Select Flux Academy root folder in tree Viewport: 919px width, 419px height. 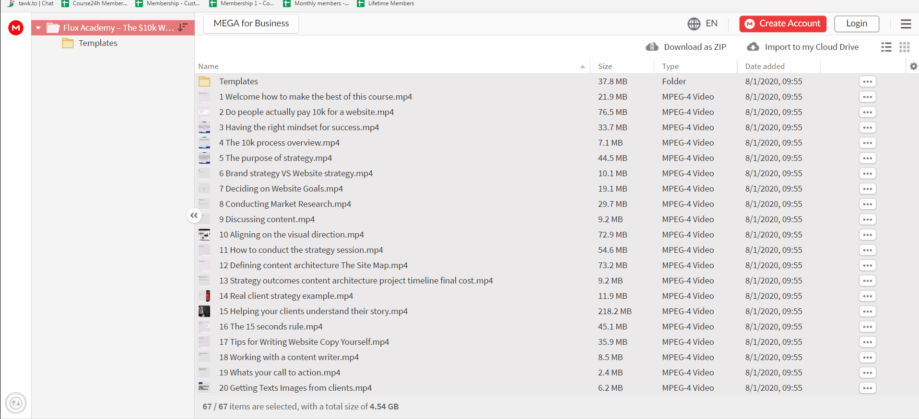(x=113, y=28)
